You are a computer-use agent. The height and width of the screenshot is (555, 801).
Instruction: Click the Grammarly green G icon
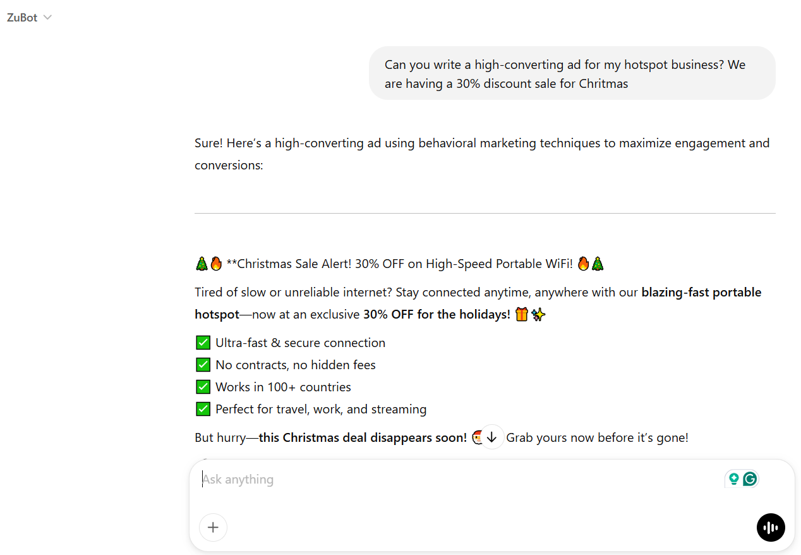pos(750,479)
